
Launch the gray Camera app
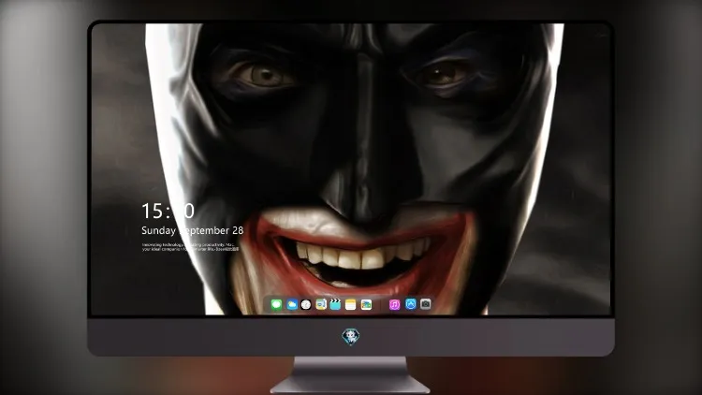coord(426,304)
